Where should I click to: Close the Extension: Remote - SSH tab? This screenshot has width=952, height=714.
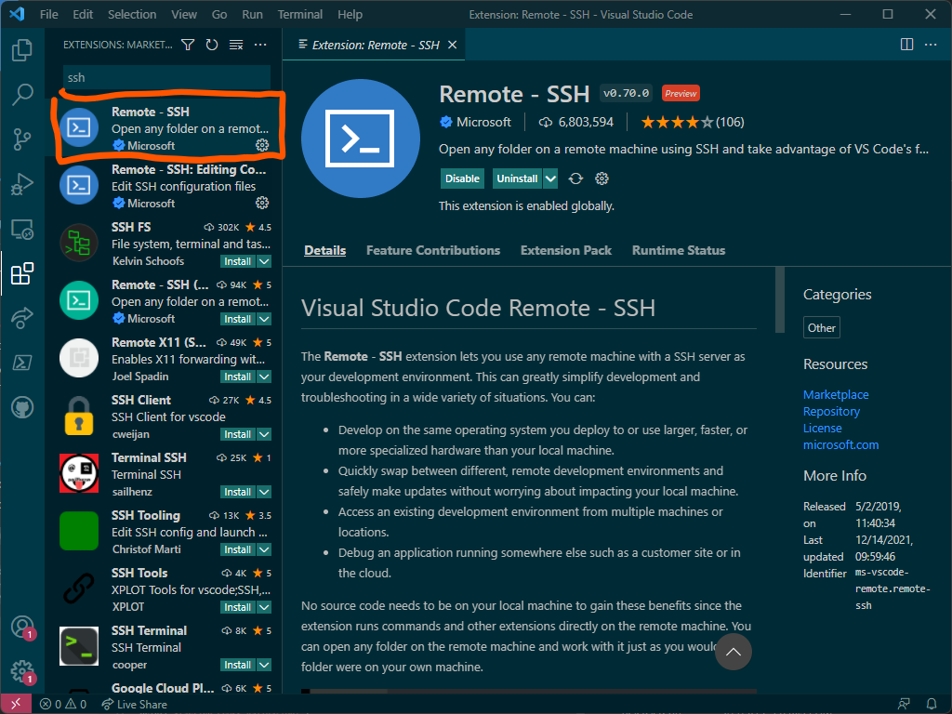453,45
